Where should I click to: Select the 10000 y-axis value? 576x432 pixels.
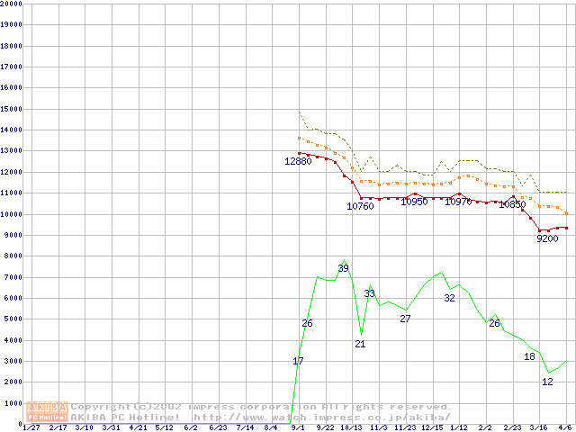tap(11, 214)
